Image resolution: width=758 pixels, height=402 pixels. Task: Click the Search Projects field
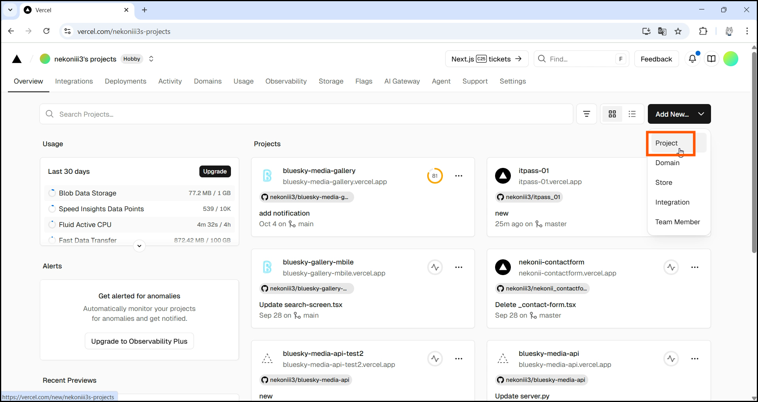pyautogui.click(x=306, y=114)
